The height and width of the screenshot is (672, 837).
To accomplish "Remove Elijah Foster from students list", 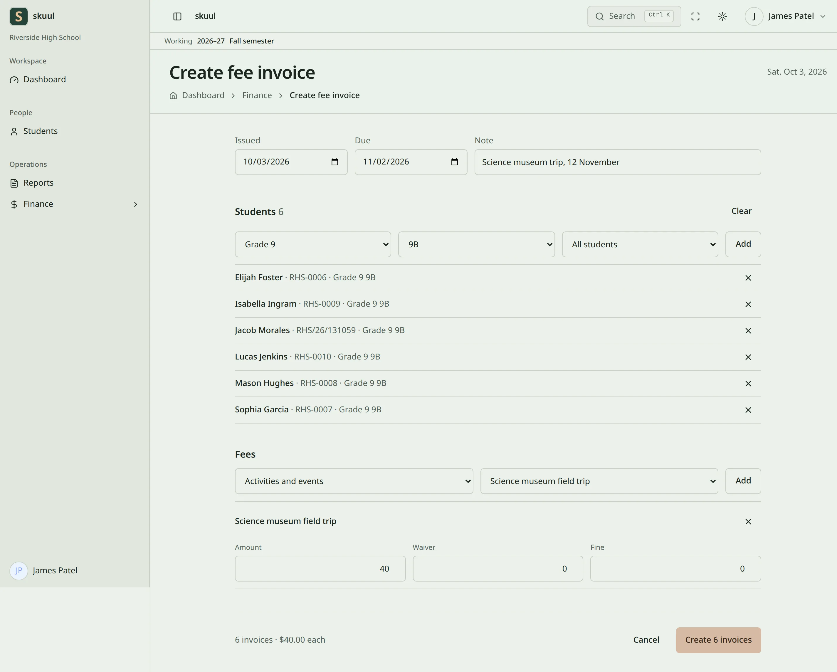I will pos(748,278).
